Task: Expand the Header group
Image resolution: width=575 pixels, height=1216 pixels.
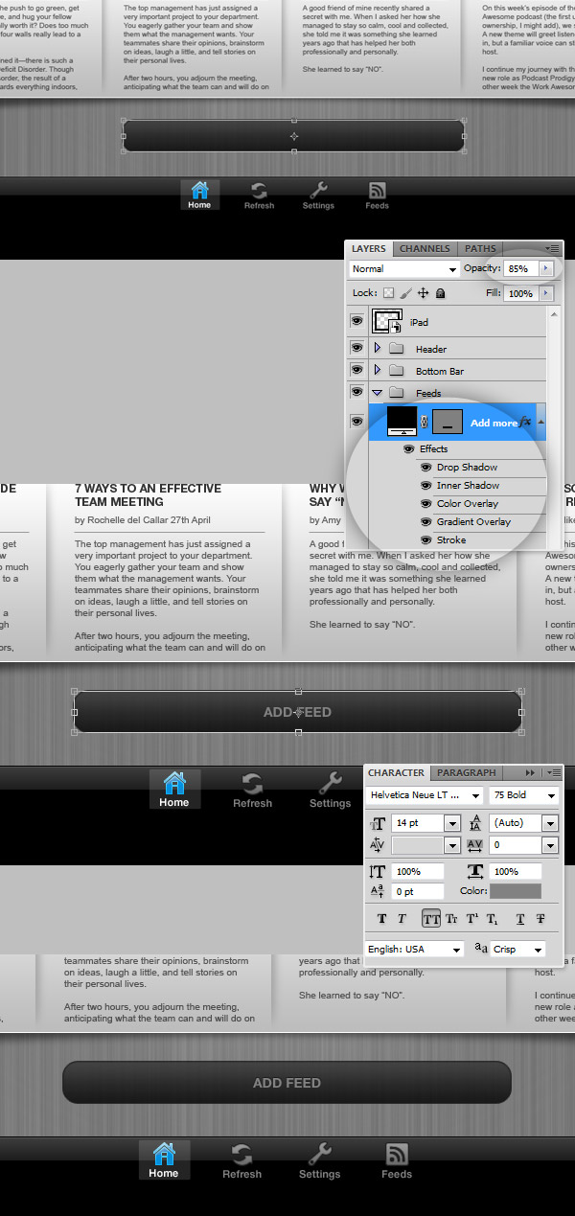Action: pyautogui.click(x=378, y=348)
